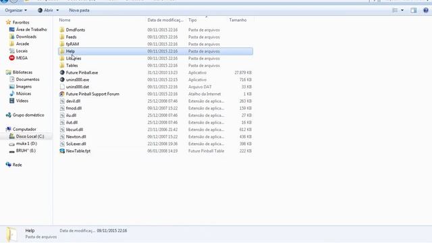The width and height of the screenshot is (432, 243).
Task: Select the fmod.dll file icon
Action: point(62,108)
